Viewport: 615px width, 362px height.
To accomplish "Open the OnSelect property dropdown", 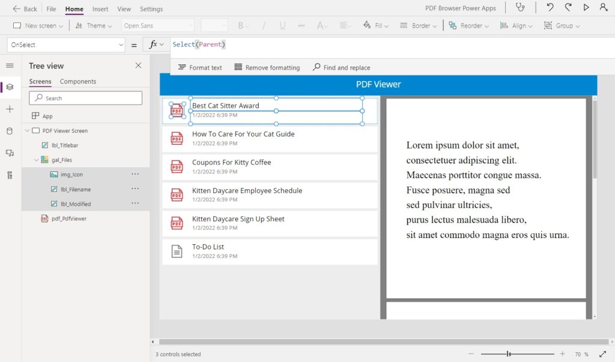I will [x=66, y=44].
